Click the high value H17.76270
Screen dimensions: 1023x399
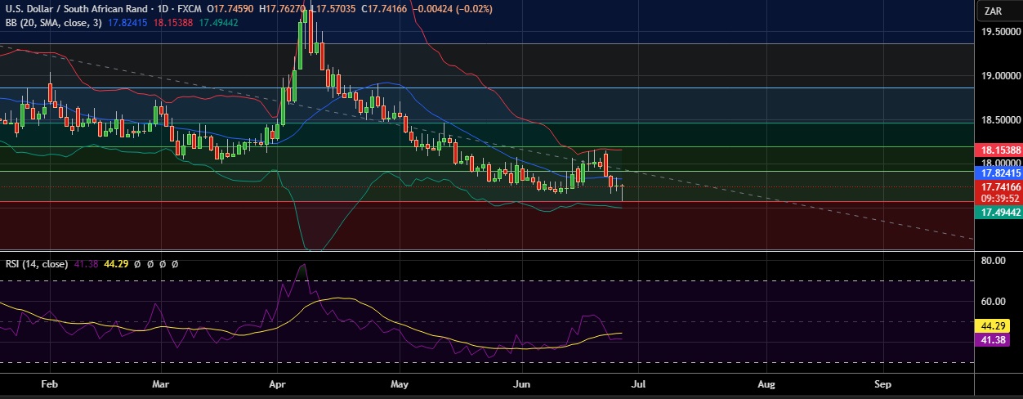click(282, 8)
